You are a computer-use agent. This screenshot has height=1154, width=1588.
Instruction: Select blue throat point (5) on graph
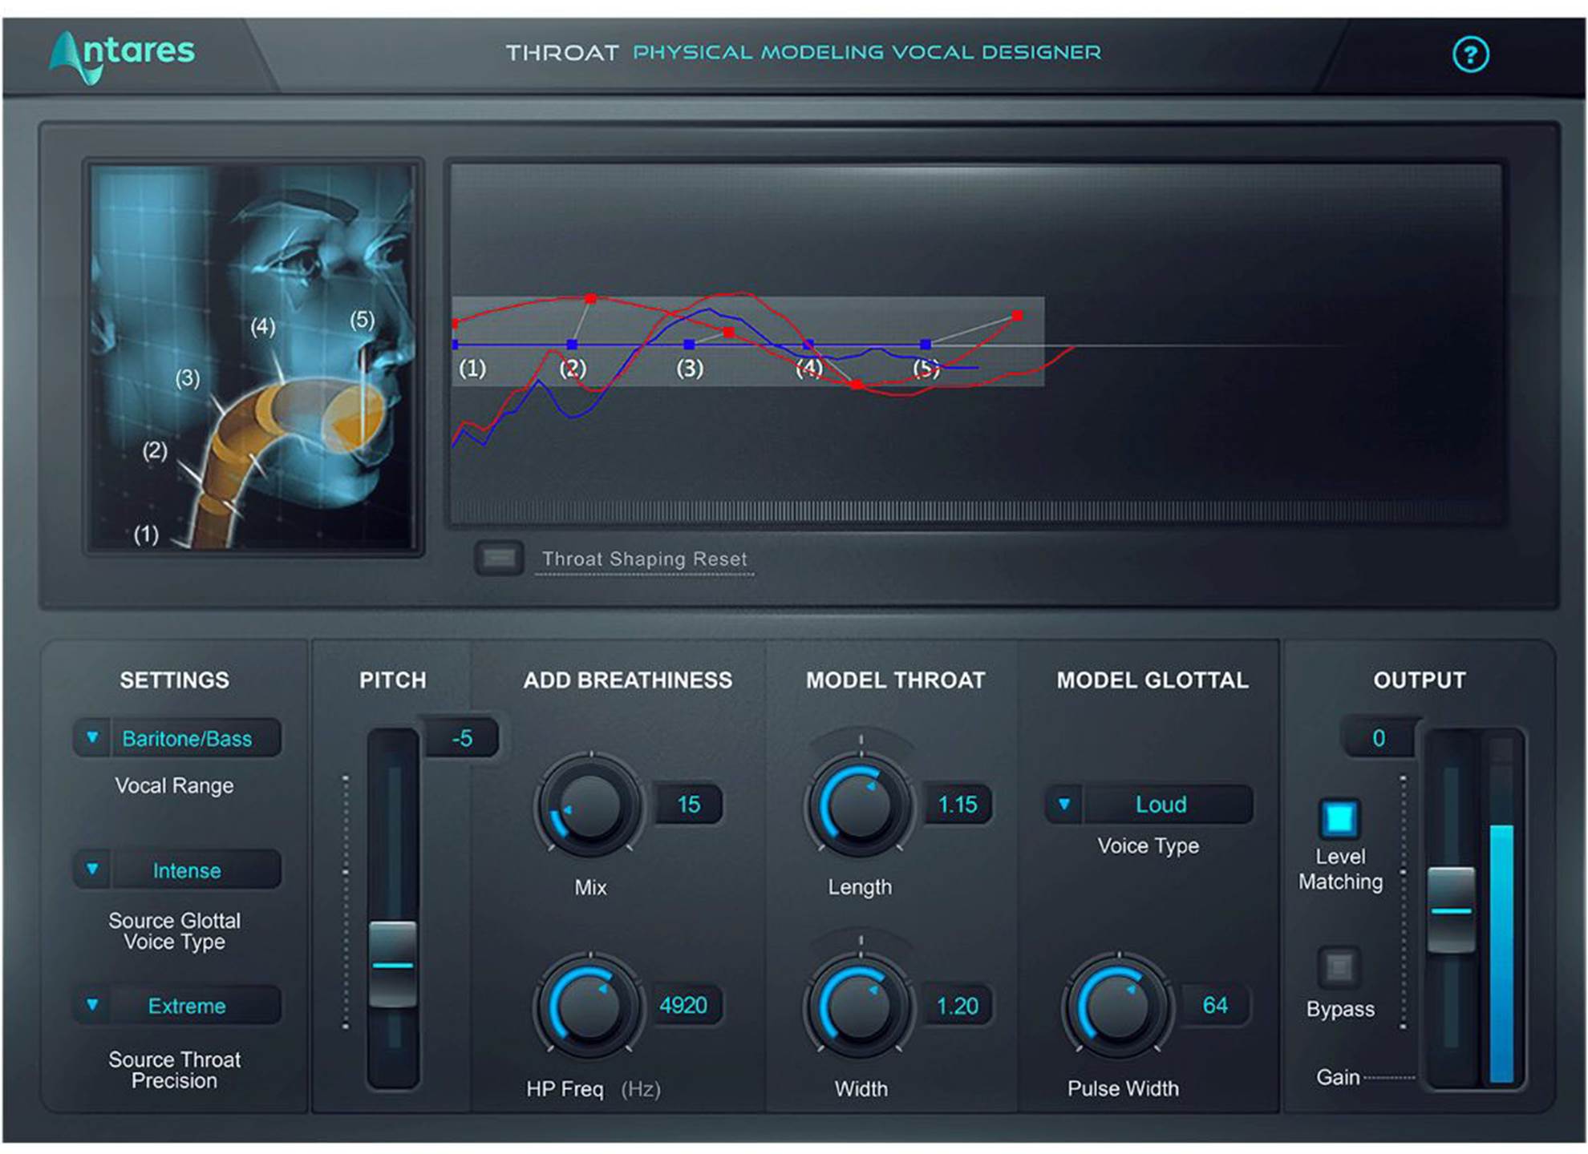[x=926, y=345]
